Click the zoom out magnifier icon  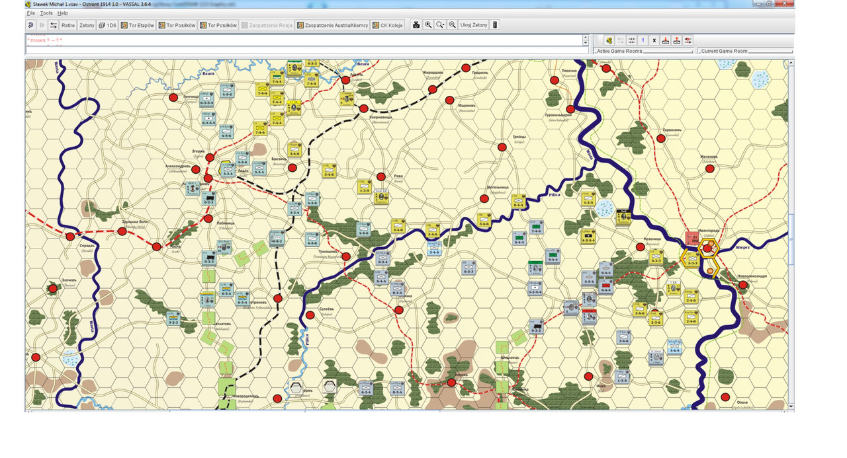[x=453, y=25]
